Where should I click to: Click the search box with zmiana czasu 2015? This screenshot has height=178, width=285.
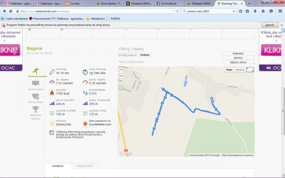tap(209, 11)
